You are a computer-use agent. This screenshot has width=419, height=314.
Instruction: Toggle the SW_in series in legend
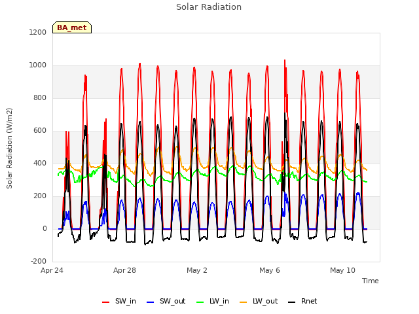pos(119,302)
